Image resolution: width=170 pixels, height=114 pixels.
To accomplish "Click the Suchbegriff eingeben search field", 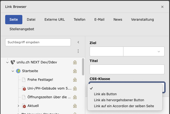I will [x=38, y=42].
